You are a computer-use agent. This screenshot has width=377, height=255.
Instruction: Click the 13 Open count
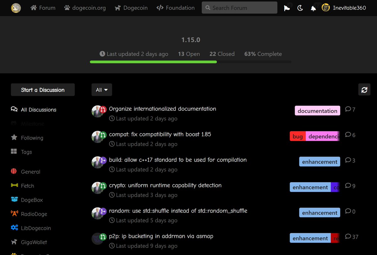click(189, 54)
